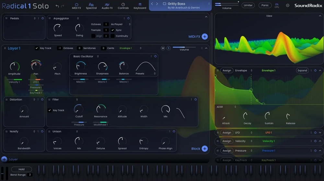
Task: Open Layer 1 options menu dots
Action: (202, 48)
